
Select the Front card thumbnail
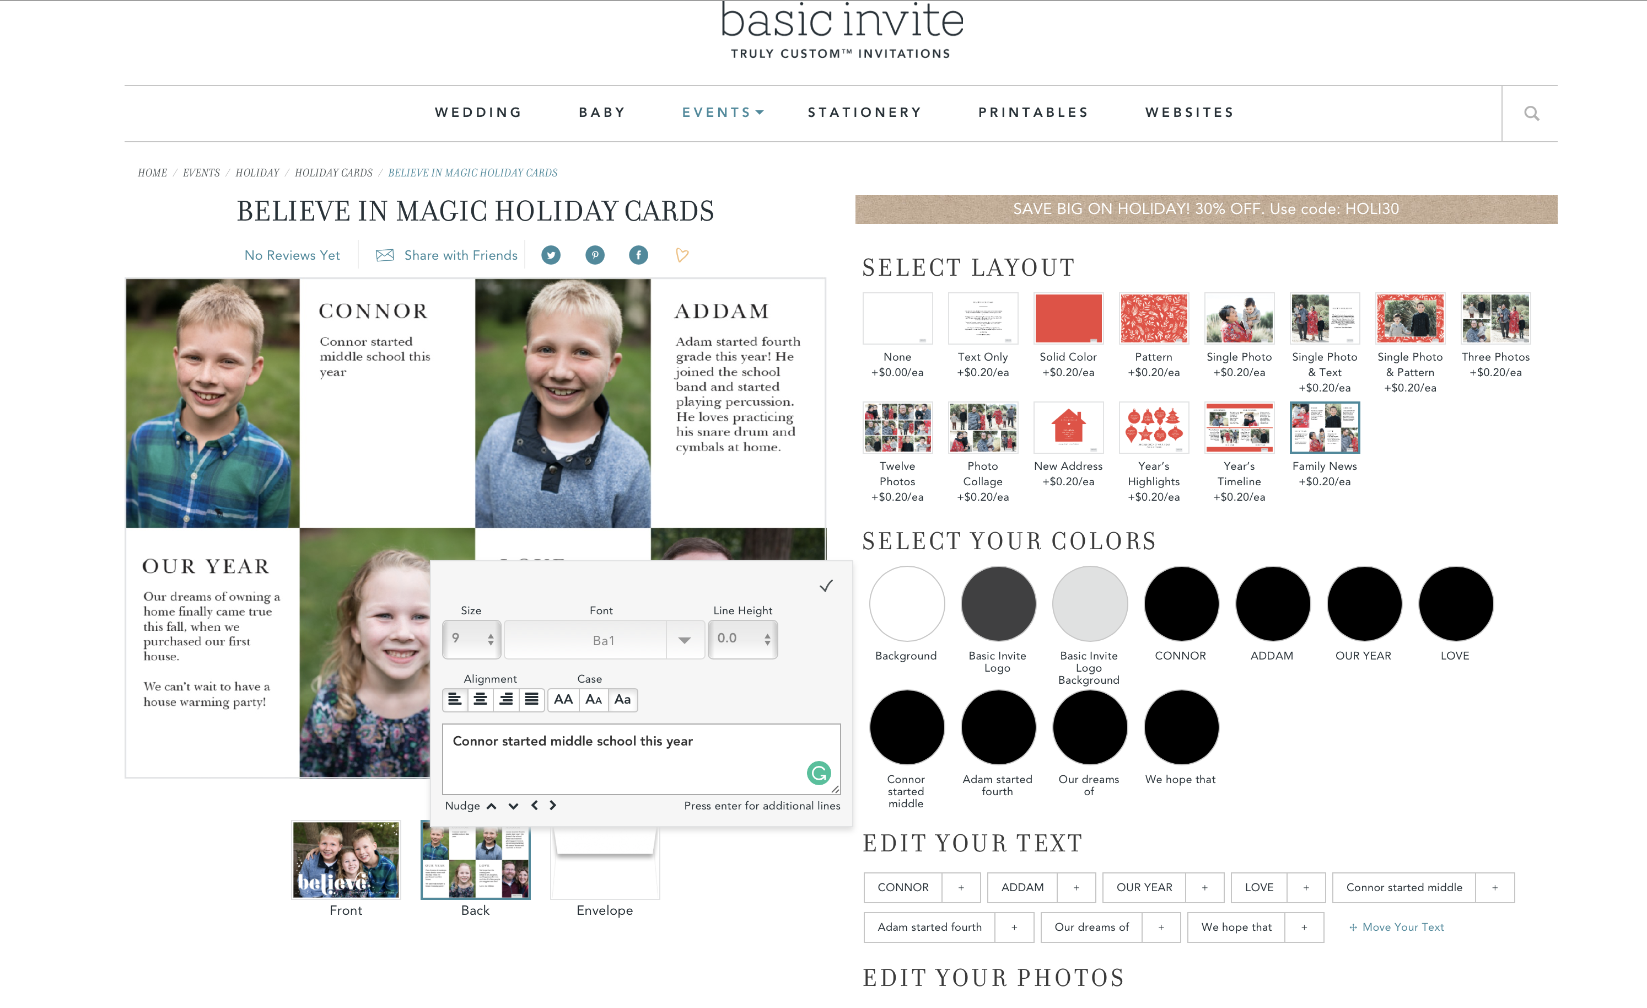[346, 860]
